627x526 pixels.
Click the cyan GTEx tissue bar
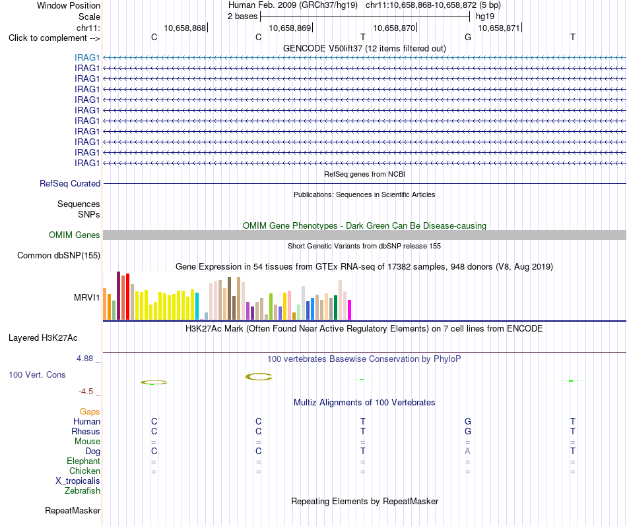point(197,307)
